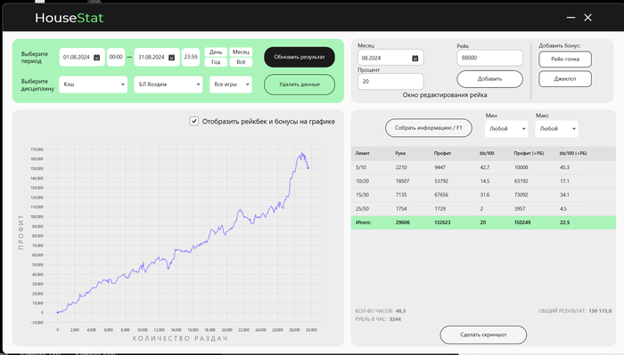Image resolution: width=624 pixels, height=355 pixels.
Task: Open the Мин limit dropdown
Action: pos(506,129)
